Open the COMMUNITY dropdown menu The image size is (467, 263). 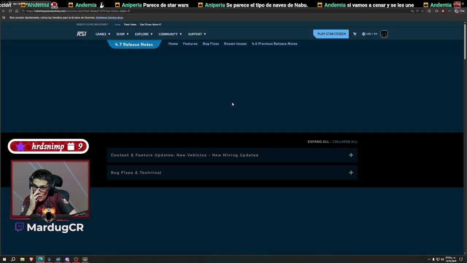point(170,34)
